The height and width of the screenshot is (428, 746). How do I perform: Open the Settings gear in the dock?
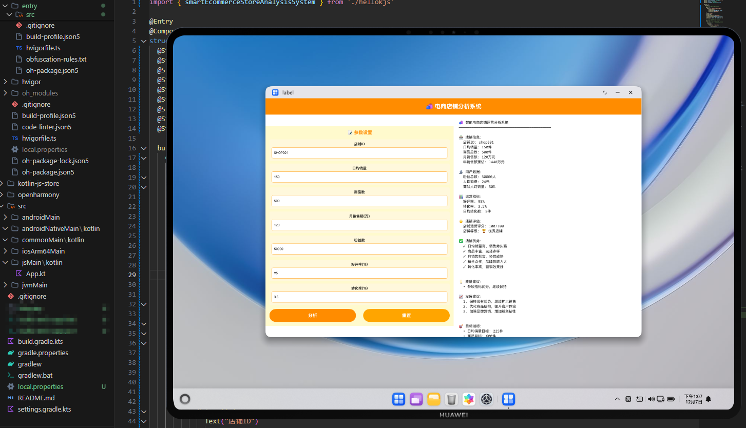487,399
